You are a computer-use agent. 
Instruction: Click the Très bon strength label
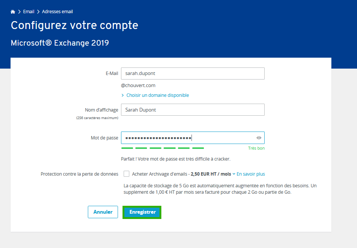[256, 148]
